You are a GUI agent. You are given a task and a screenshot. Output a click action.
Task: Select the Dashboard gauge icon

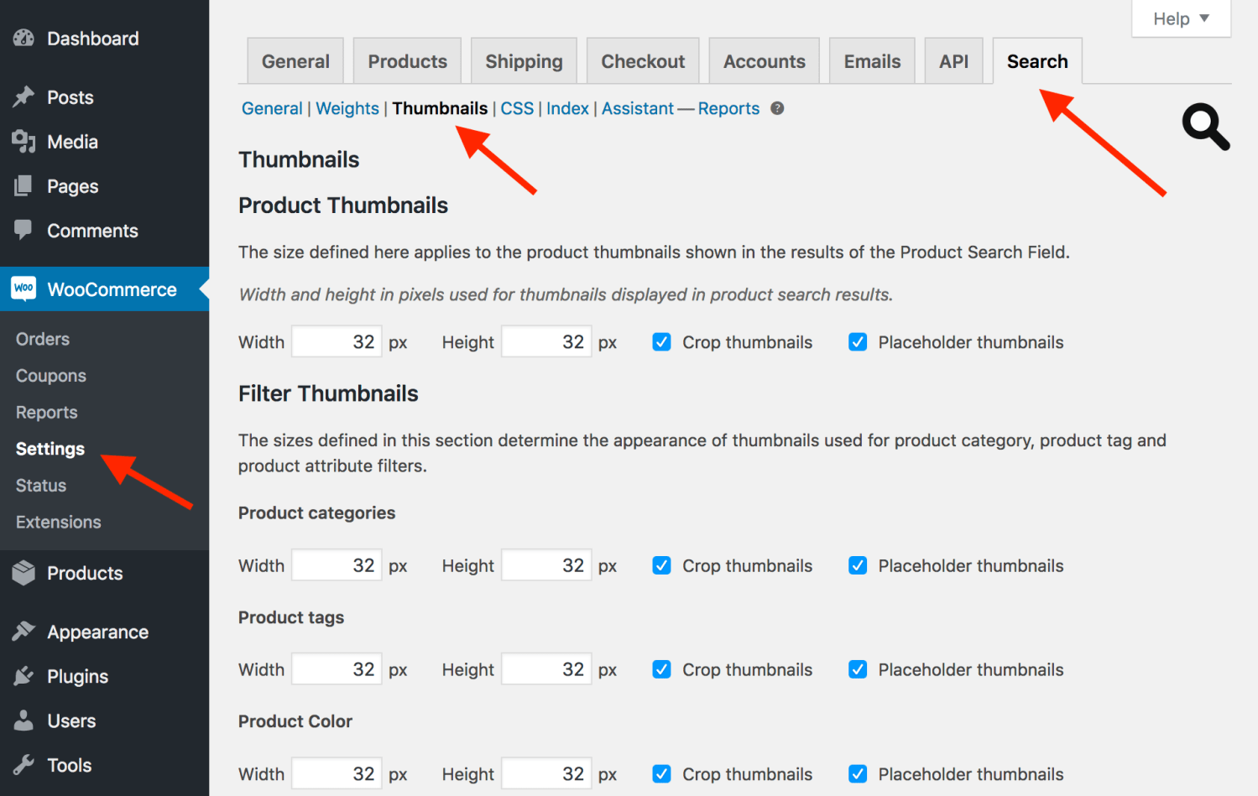click(x=23, y=38)
